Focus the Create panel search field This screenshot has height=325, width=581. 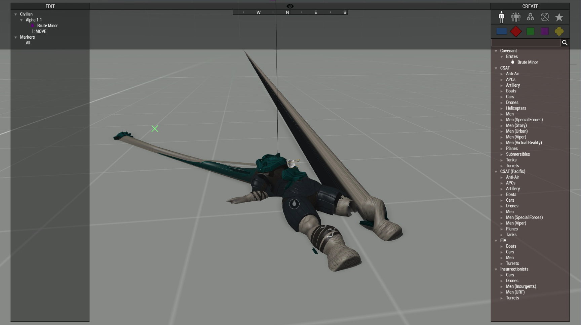[x=526, y=43]
